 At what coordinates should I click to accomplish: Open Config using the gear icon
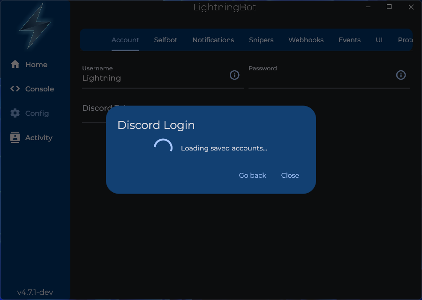coord(15,113)
